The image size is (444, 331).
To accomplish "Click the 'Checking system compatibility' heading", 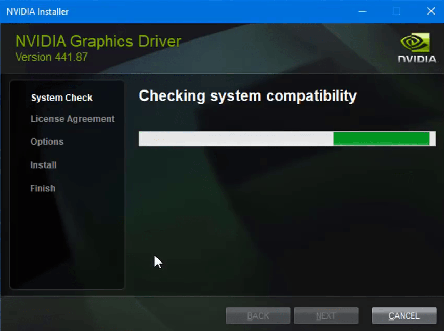I will 248,96.
